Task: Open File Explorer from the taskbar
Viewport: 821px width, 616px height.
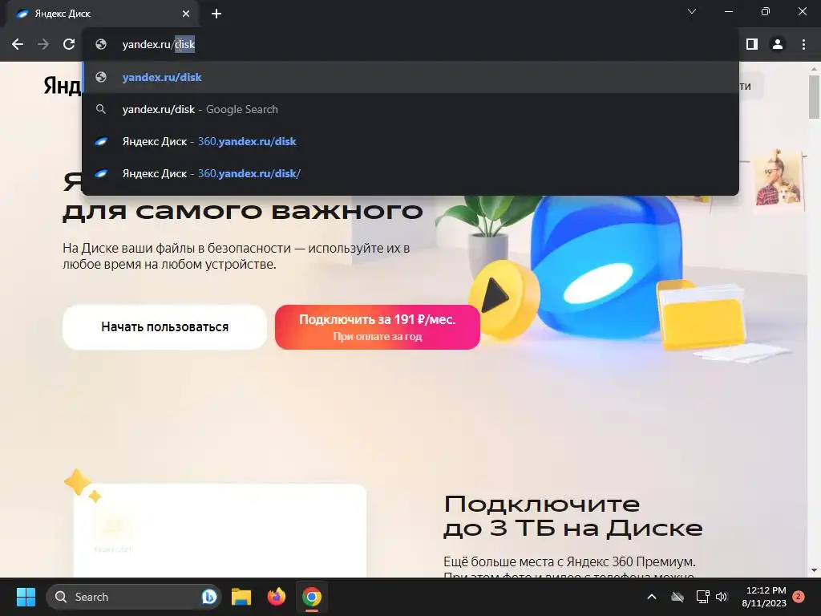Action: pyautogui.click(x=241, y=597)
